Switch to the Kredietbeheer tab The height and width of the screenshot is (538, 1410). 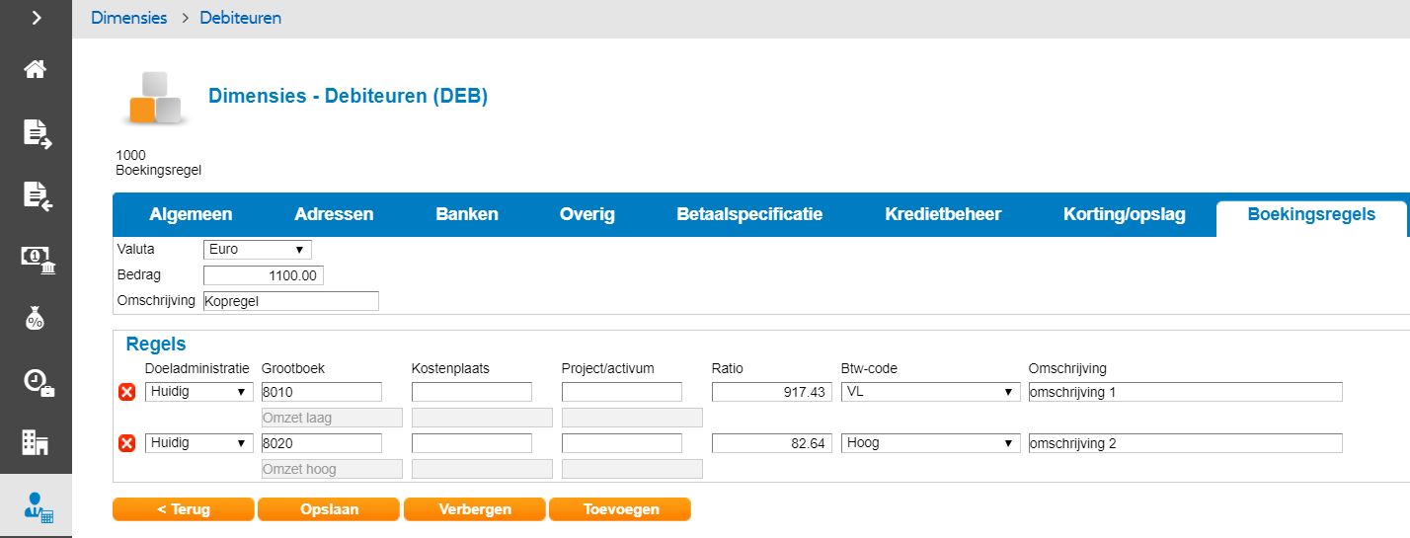[943, 214]
